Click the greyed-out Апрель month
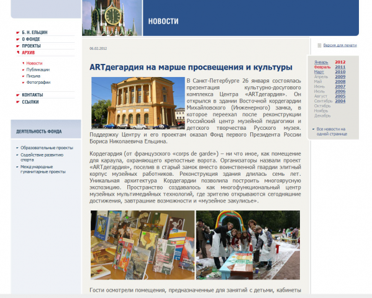The image size is (372, 298). pyautogui.click(x=320, y=77)
